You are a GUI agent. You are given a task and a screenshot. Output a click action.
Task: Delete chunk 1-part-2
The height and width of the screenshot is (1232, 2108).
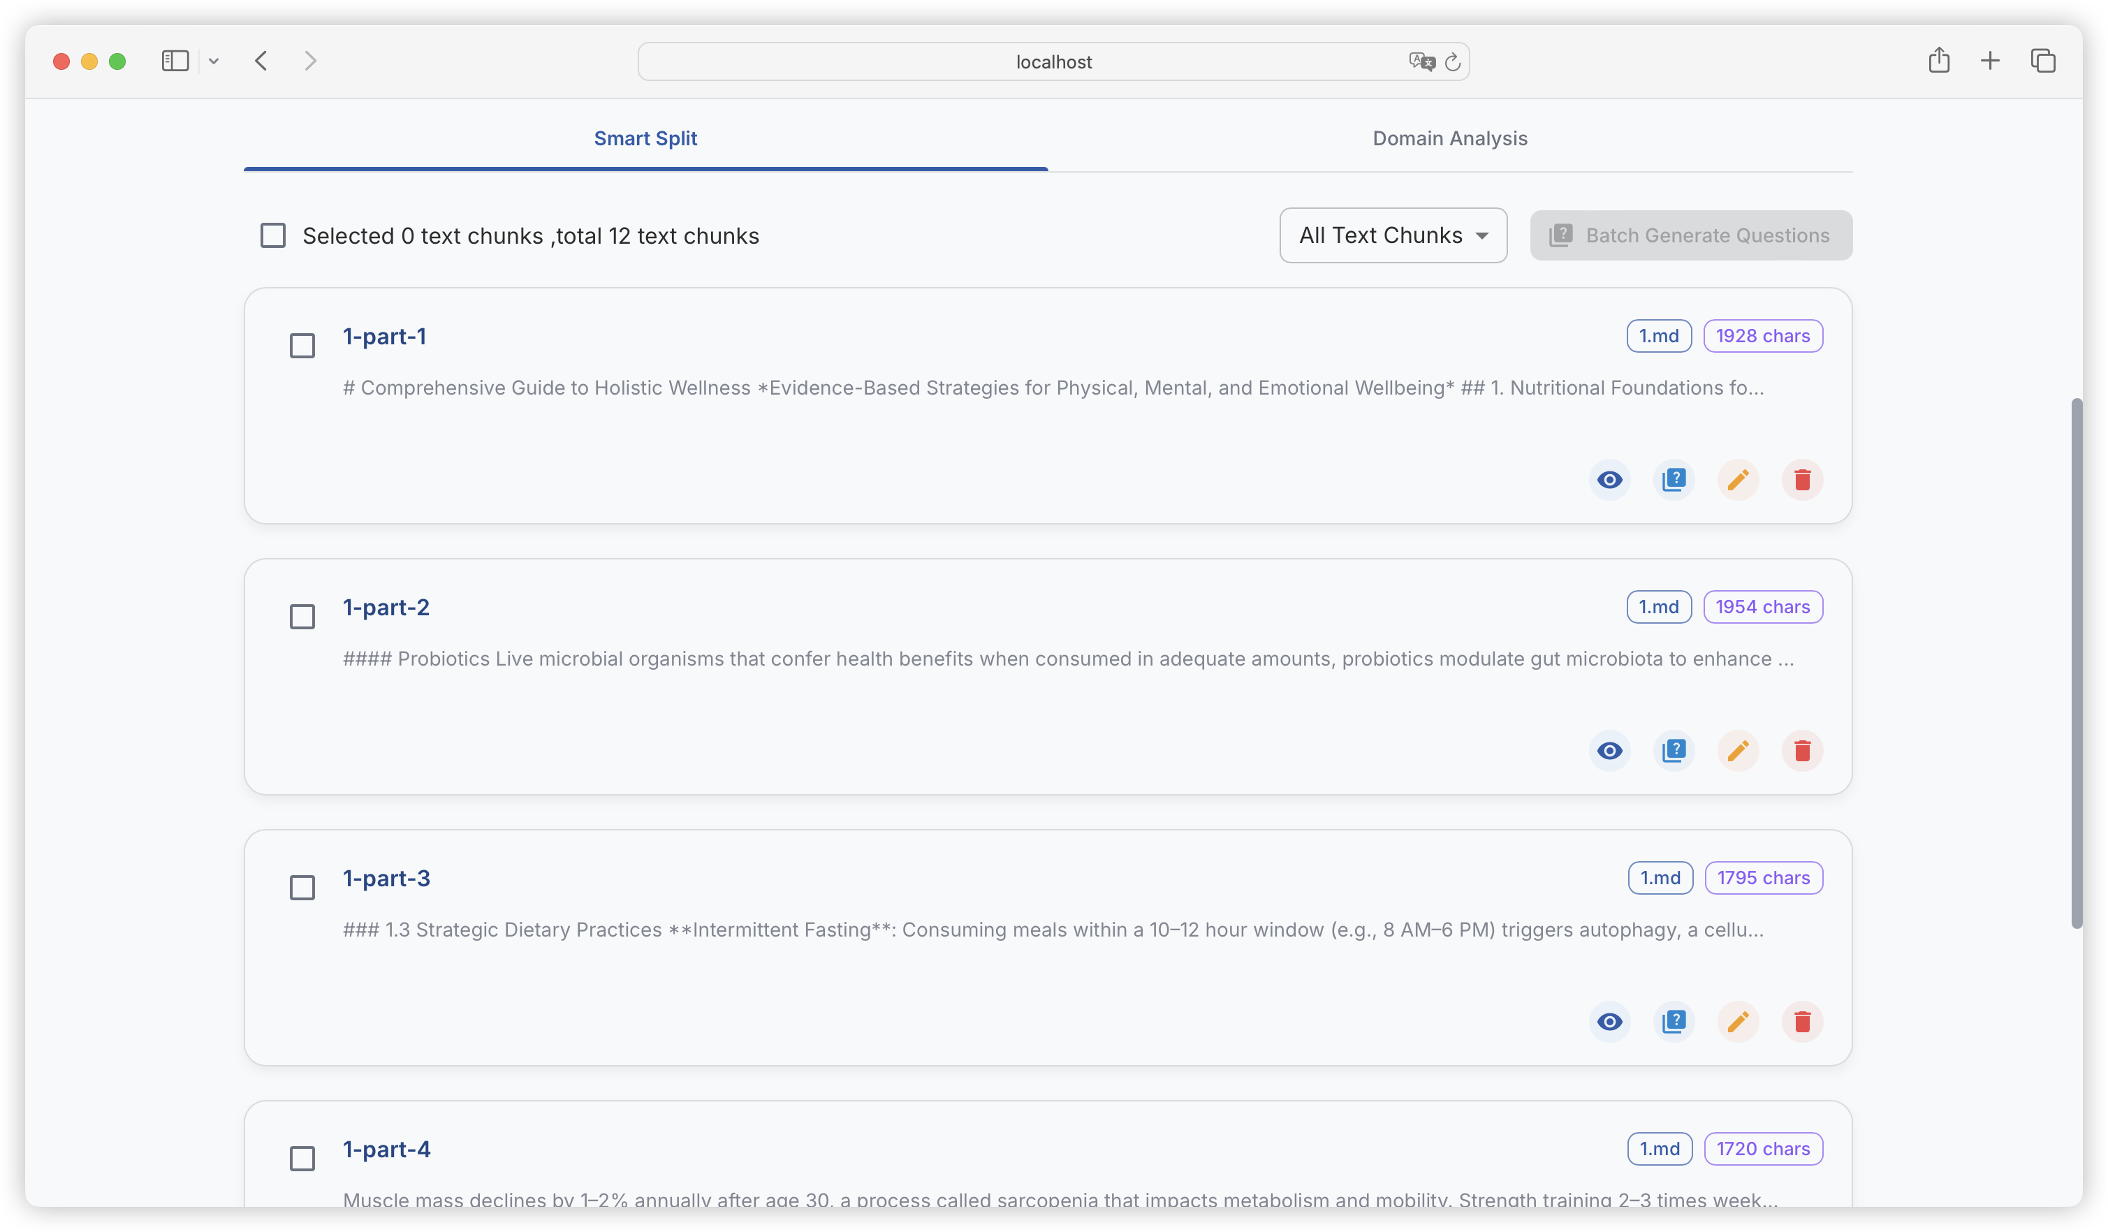coord(1802,751)
